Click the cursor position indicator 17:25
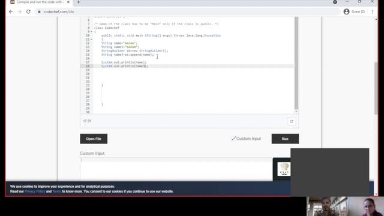This screenshot has width=384, height=216. pos(87,121)
